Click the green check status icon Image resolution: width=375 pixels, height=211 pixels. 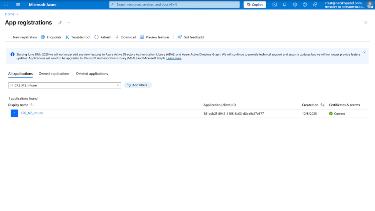click(x=331, y=114)
